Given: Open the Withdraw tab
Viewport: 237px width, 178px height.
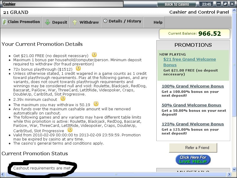Looking at the screenshot, I should pyautogui.click(x=85, y=22).
